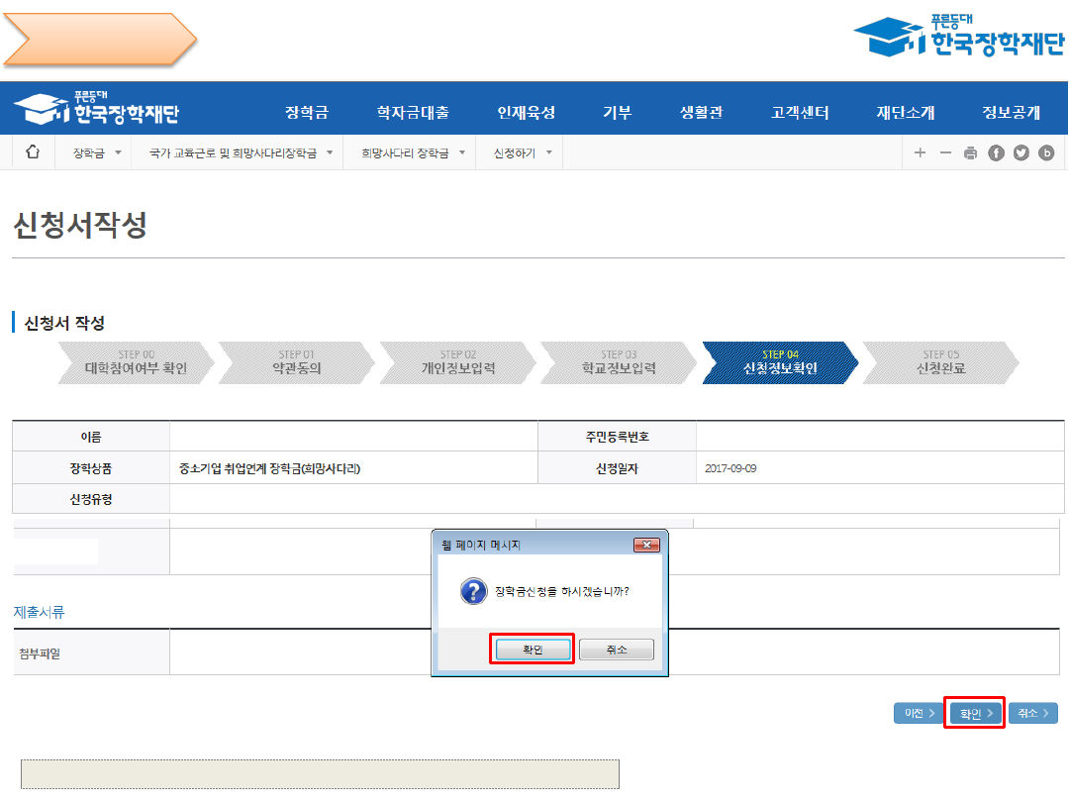This screenshot has height=802, width=1069.
Task: Confirm application with dialog 확인 button
Action: (x=533, y=650)
